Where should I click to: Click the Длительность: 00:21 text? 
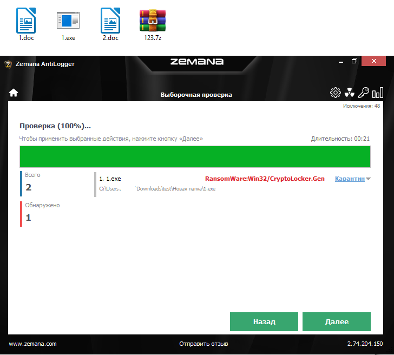340,139
